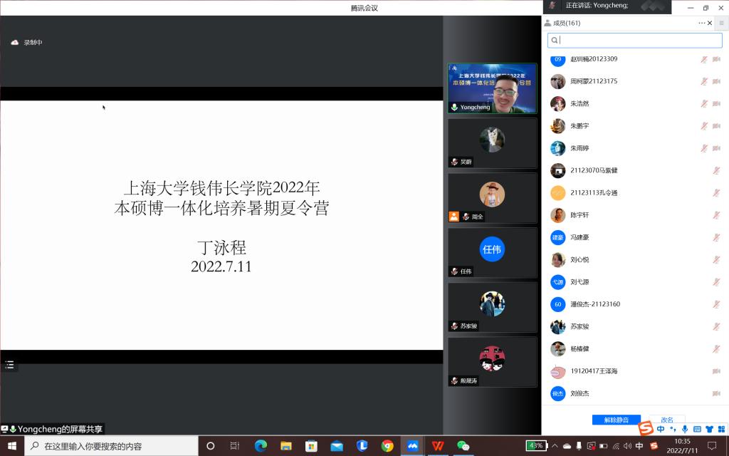Click the Sogou input microphone icon
The height and width of the screenshot is (456, 729).
point(685,429)
